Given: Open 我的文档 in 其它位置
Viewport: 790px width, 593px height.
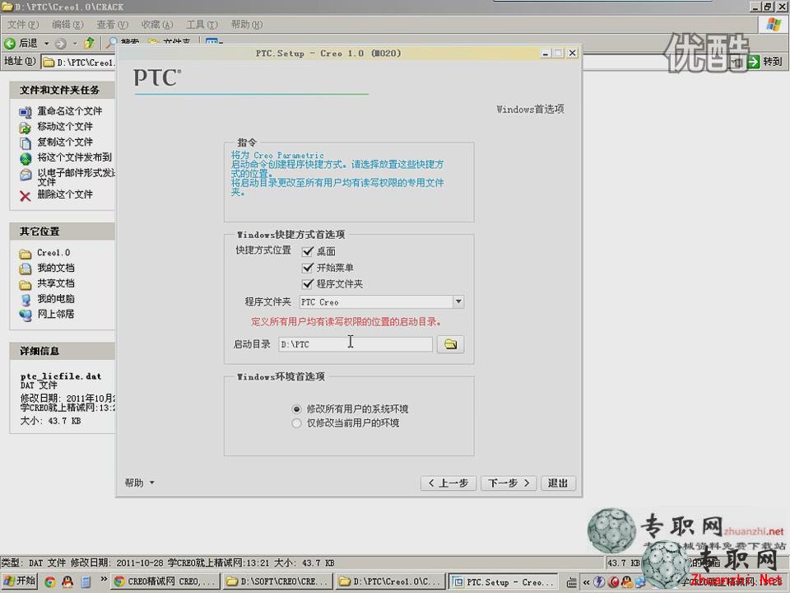Looking at the screenshot, I should coord(56,268).
